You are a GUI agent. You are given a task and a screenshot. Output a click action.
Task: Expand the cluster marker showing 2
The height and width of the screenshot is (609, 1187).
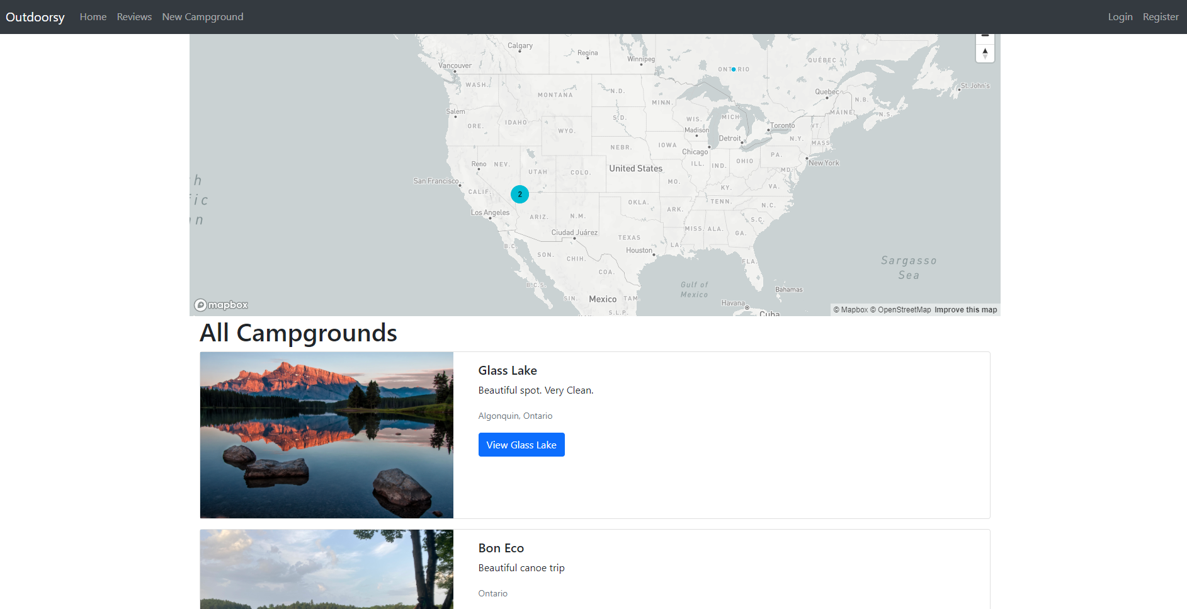coord(520,194)
